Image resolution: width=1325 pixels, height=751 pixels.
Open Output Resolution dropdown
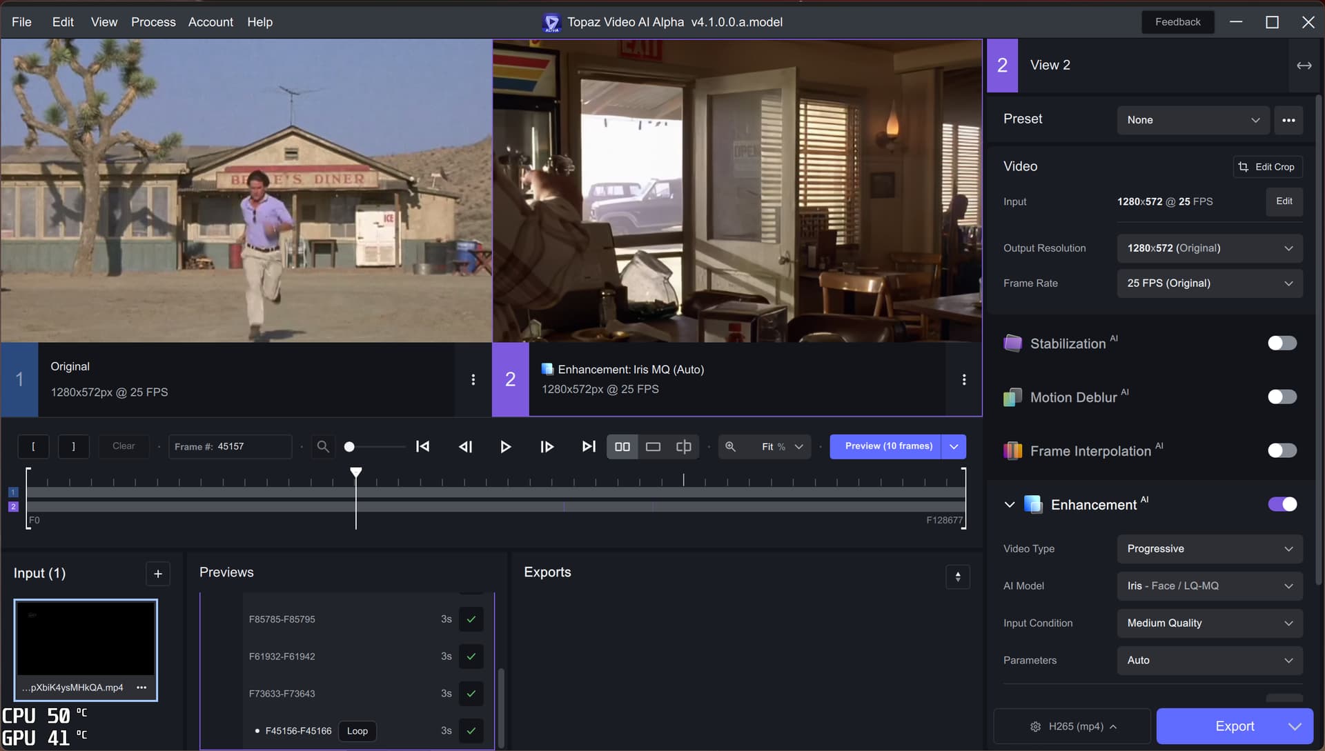(1209, 248)
